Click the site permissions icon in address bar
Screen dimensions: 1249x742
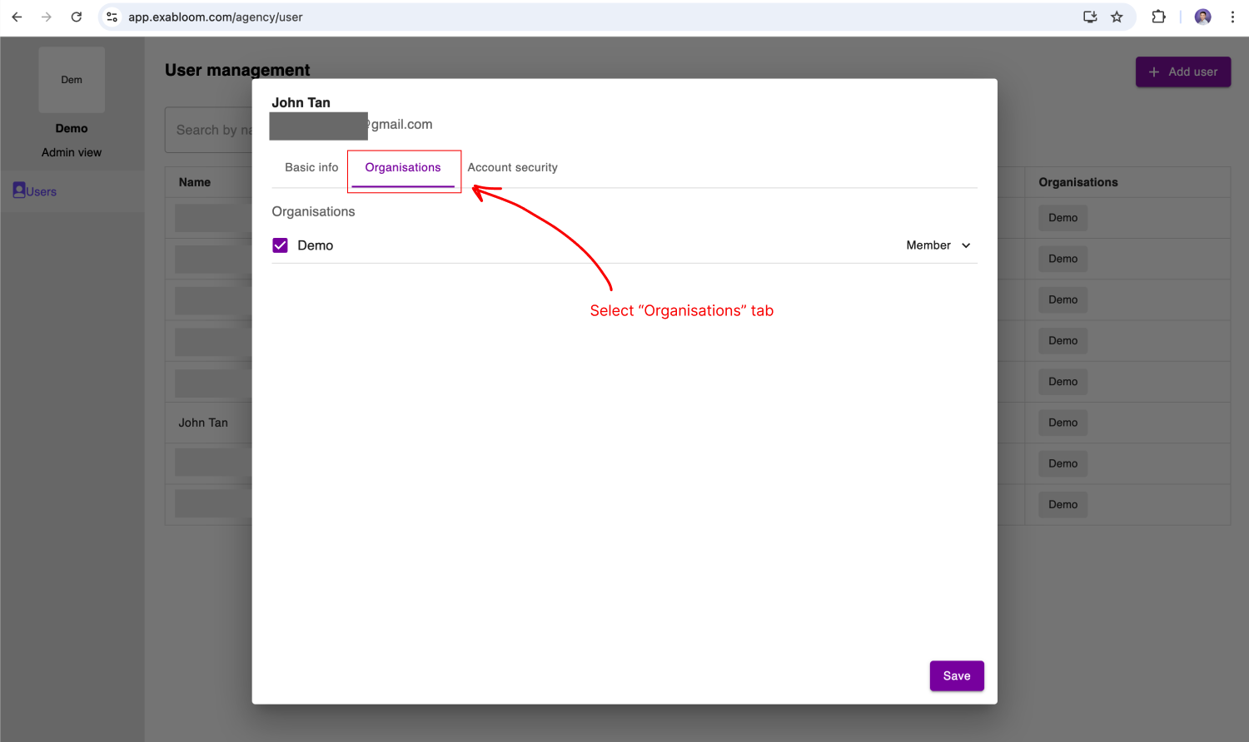(112, 16)
